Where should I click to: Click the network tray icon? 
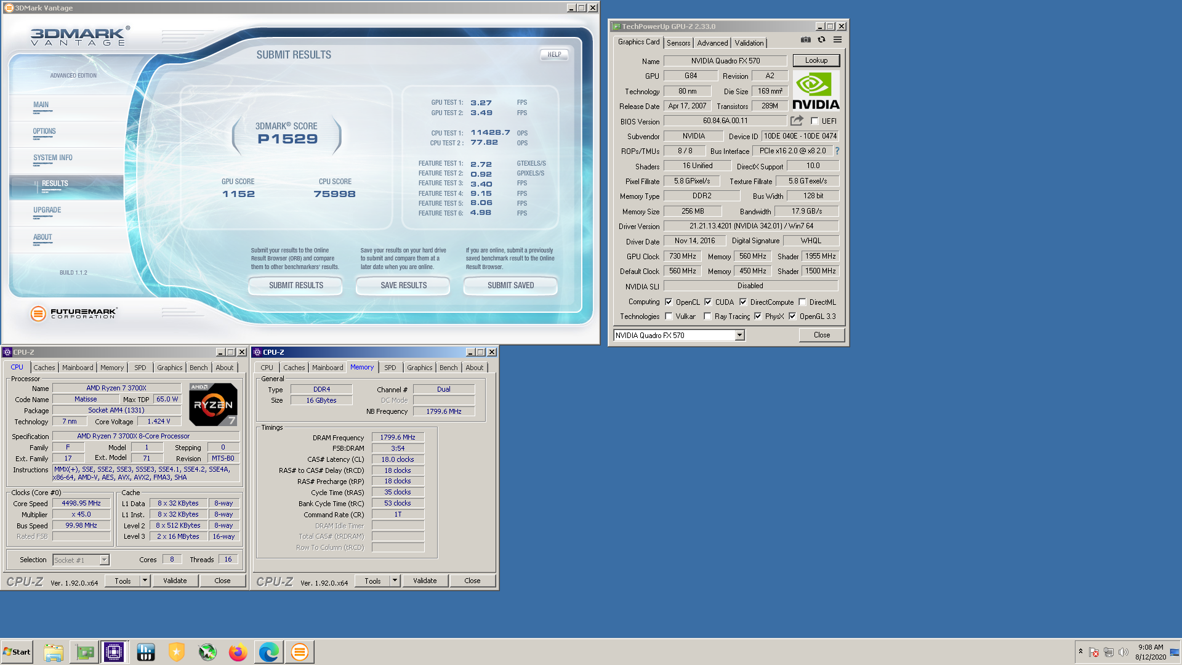tap(1108, 652)
